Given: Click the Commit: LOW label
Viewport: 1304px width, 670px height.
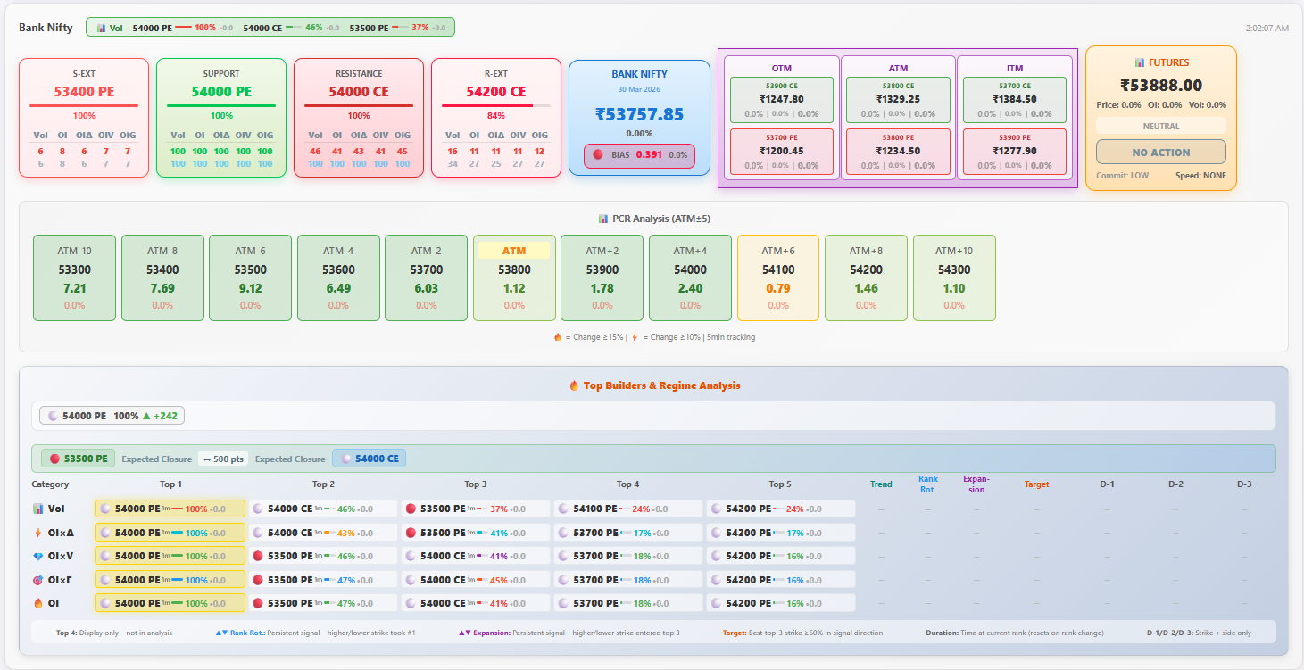Looking at the screenshot, I should 1123,176.
